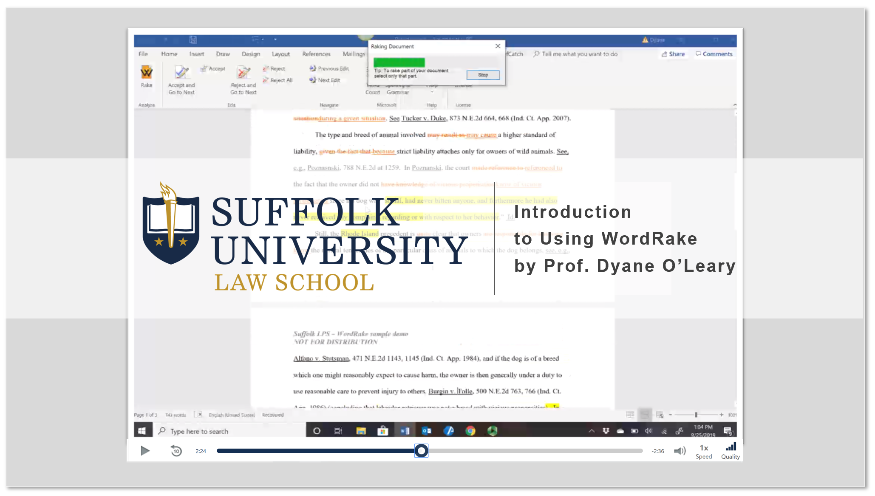Screen dimensions: 875x496
Task: Click the Word Count ribbon button
Action: point(373,89)
